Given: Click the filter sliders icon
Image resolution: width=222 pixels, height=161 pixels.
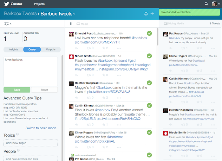Looking at the screenshot, I should point(6,24).
